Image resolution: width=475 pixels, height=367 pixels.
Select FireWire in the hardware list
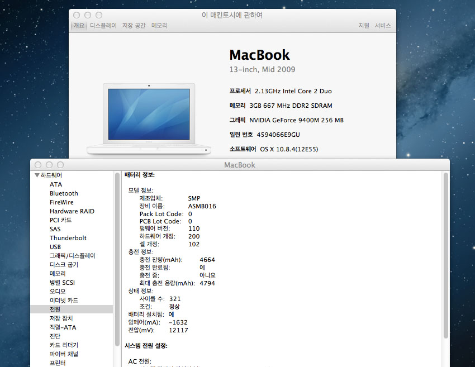coord(61,202)
